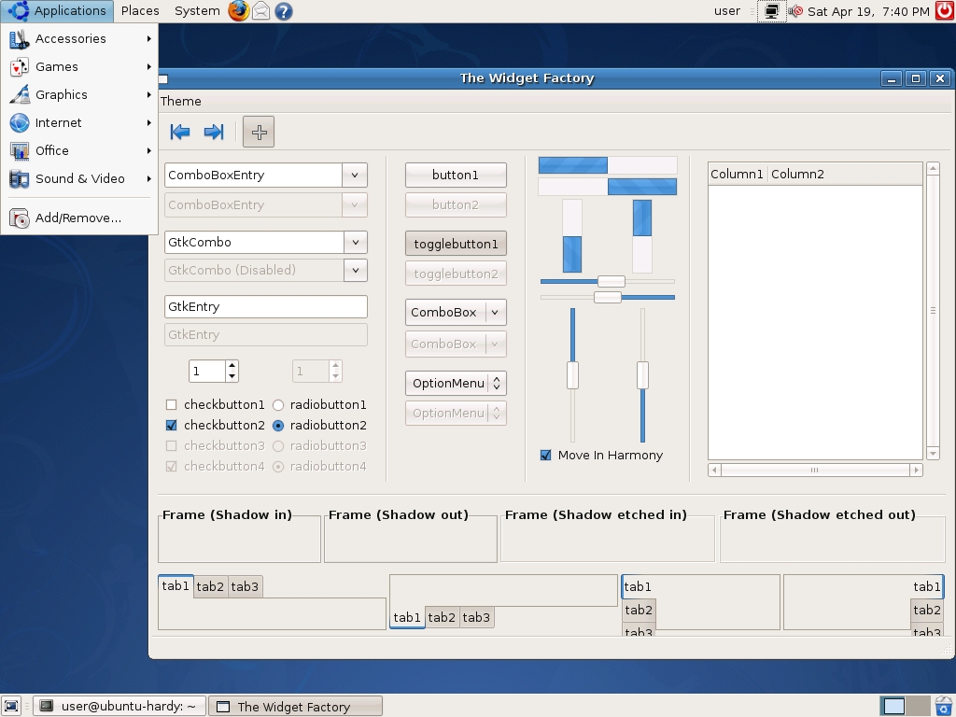The height and width of the screenshot is (717, 956).
Task: Click the Graphics menu icon
Action: coord(20,95)
